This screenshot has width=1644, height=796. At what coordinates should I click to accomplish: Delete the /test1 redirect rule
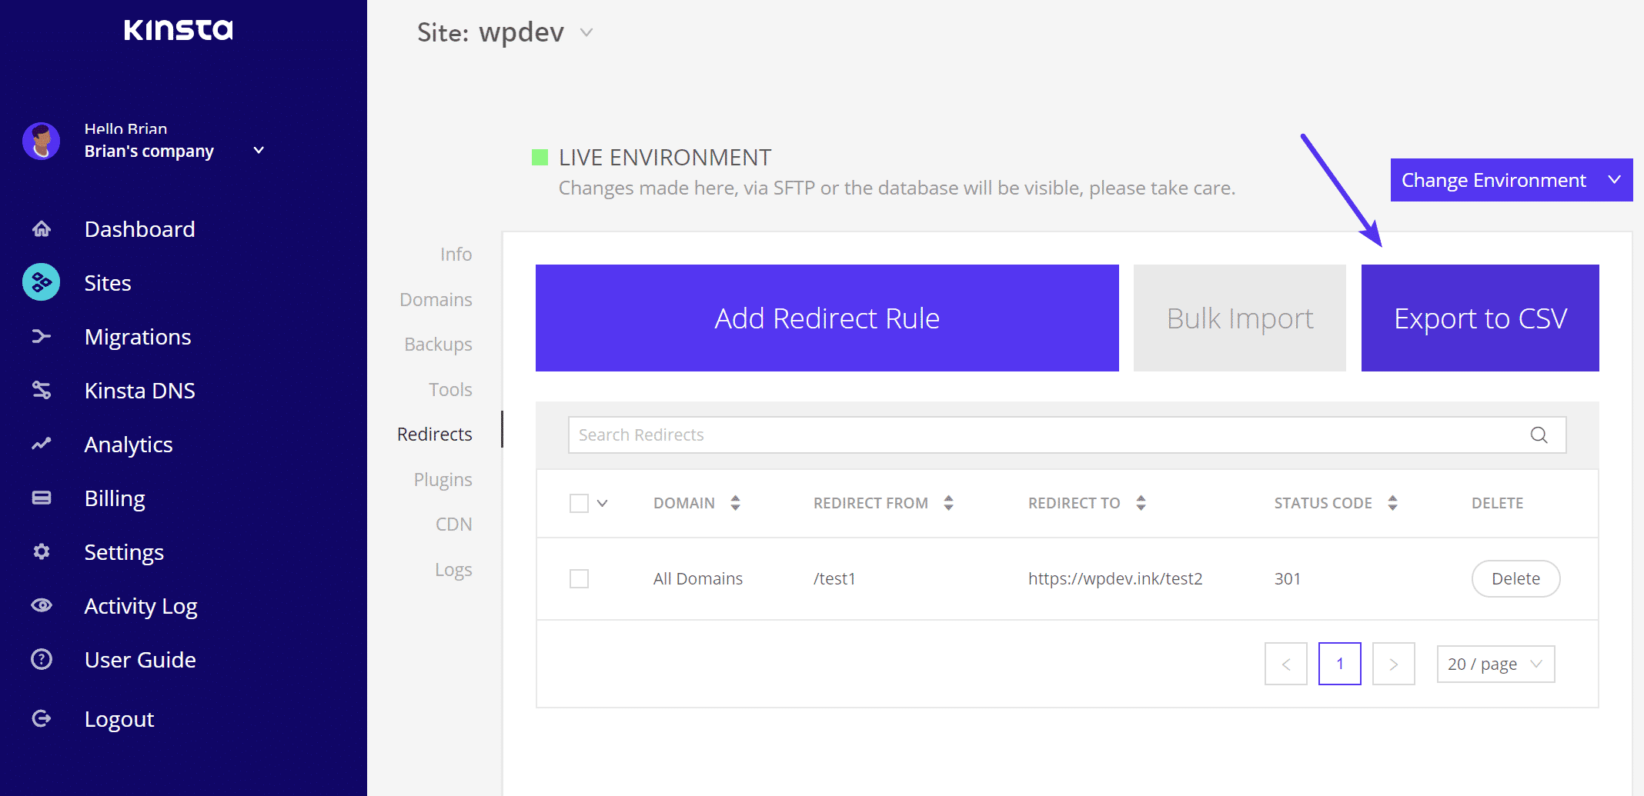1515,578
